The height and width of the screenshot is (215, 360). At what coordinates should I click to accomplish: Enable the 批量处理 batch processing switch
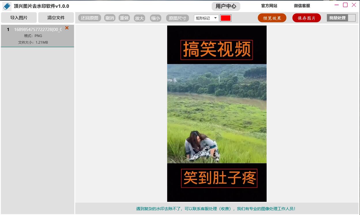[x=352, y=18]
